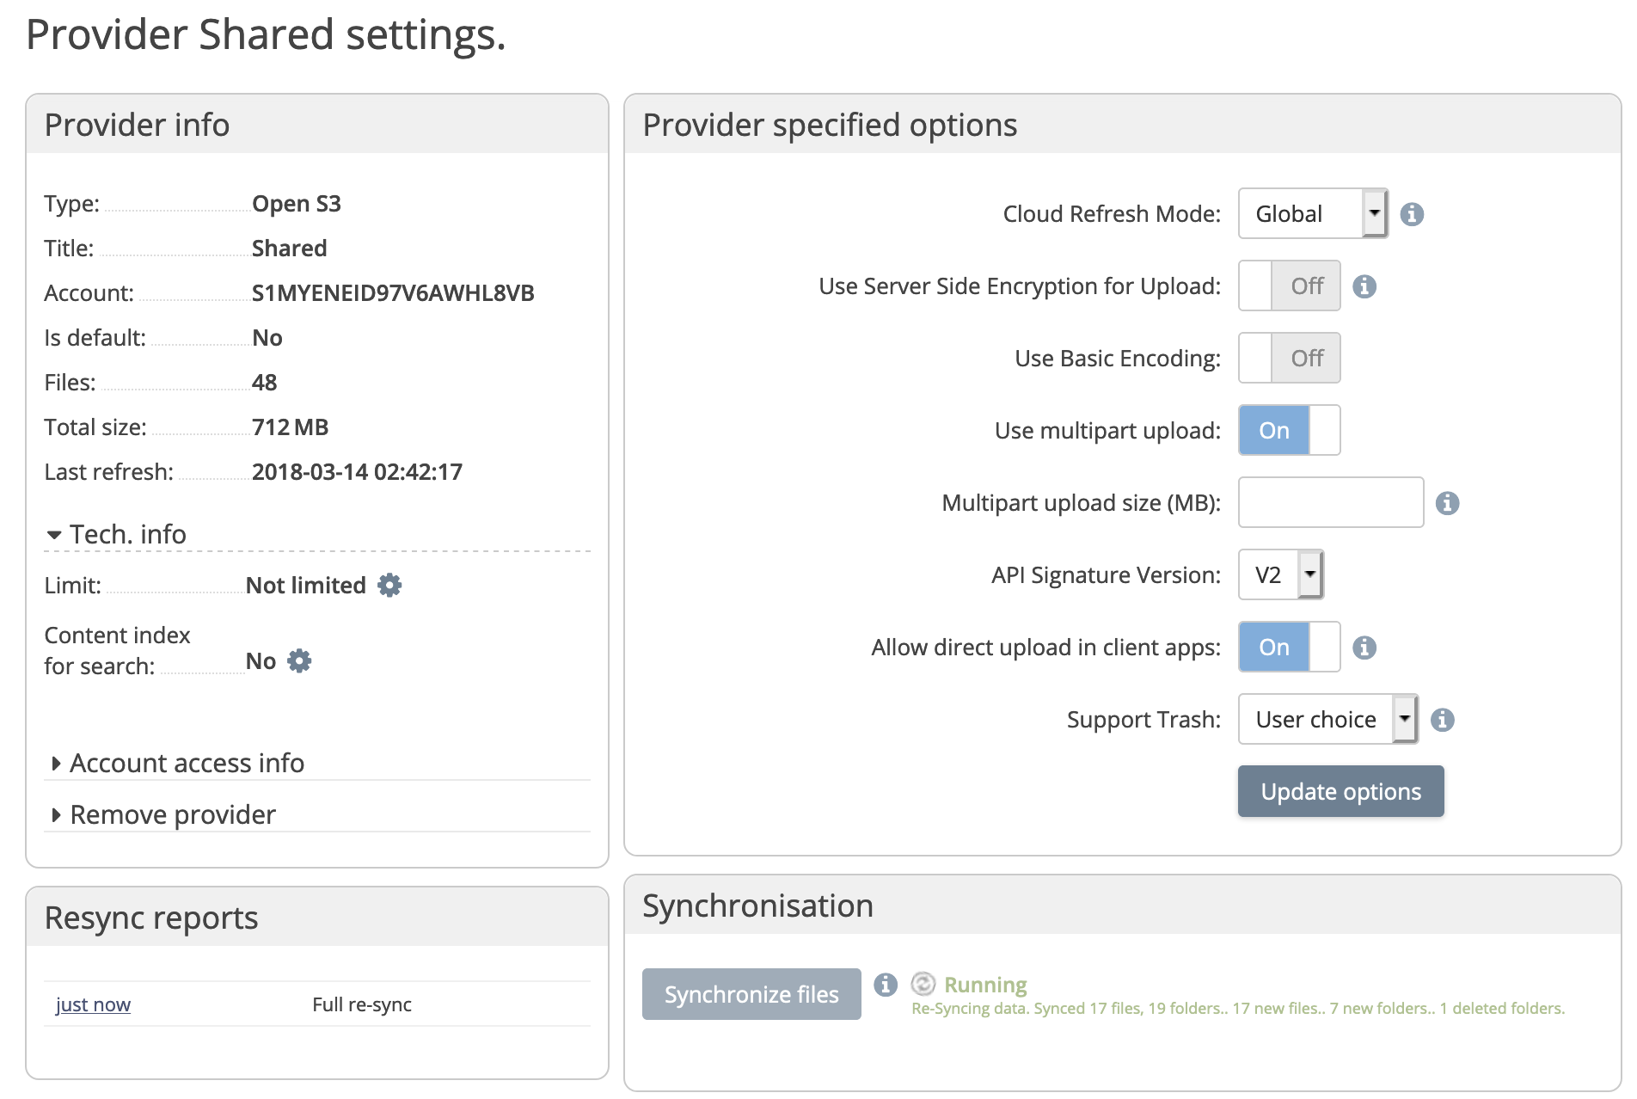The image size is (1637, 1099).
Task: Click info icon beside Synchronize files button
Action: coord(886,985)
